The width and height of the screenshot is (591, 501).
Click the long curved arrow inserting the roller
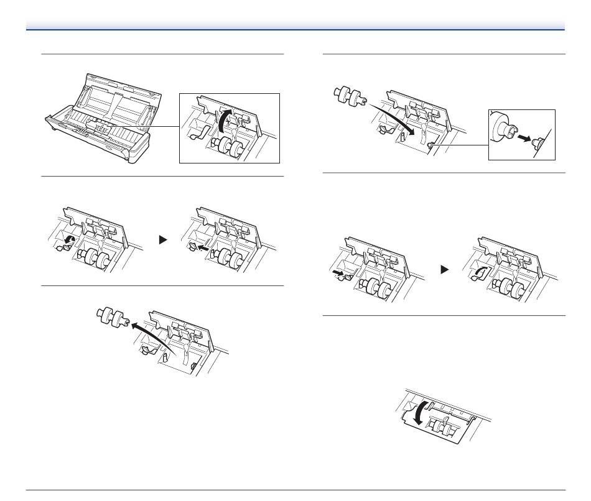click(x=392, y=118)
